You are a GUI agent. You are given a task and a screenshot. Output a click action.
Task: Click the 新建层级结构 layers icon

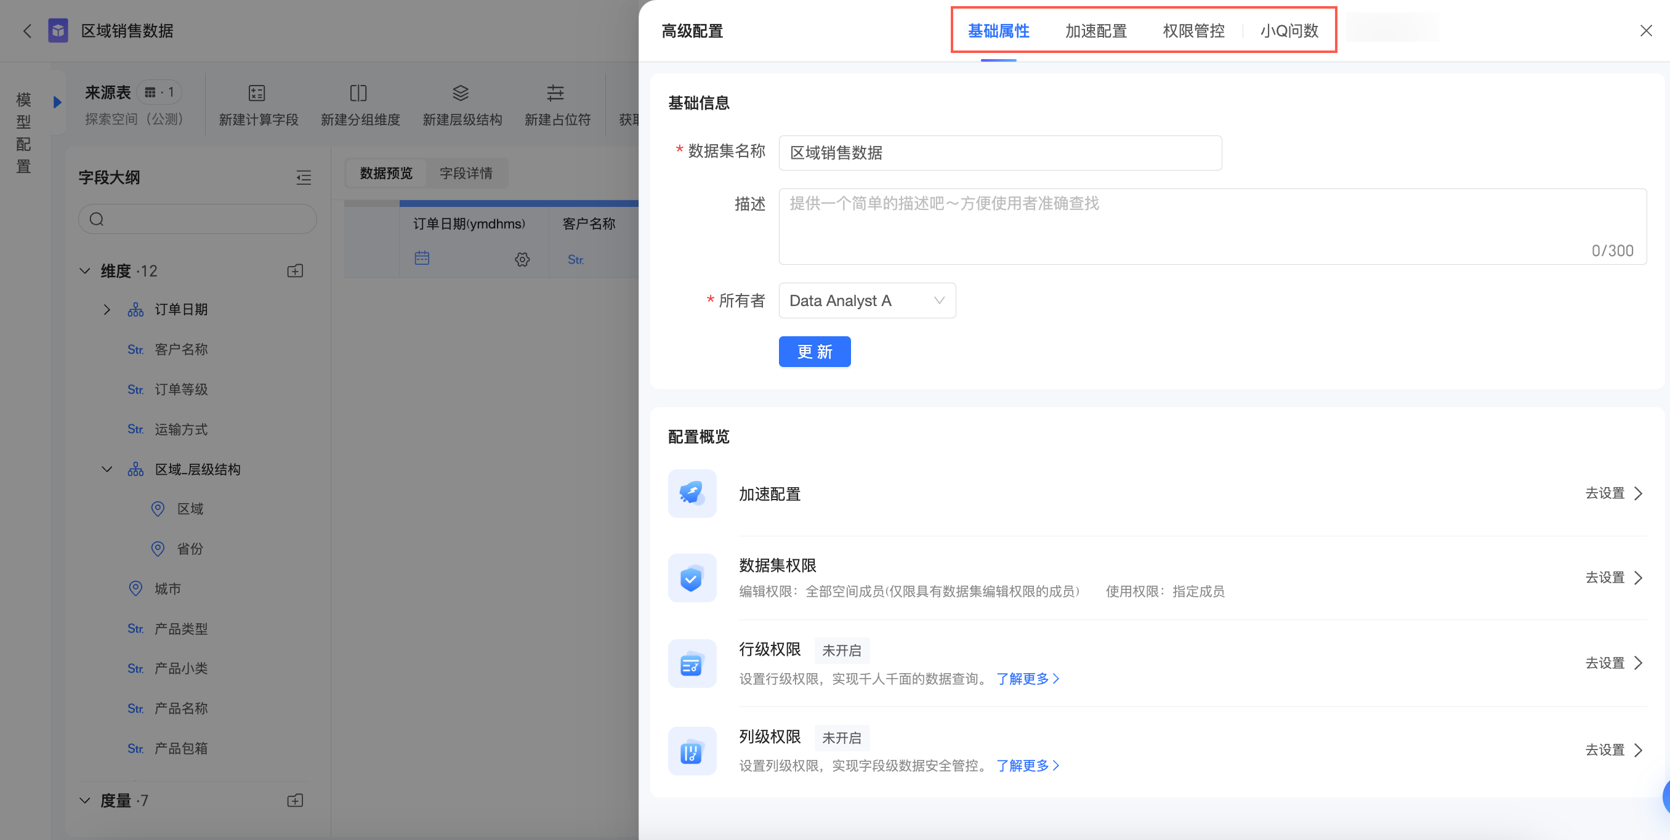coord(460,93)
